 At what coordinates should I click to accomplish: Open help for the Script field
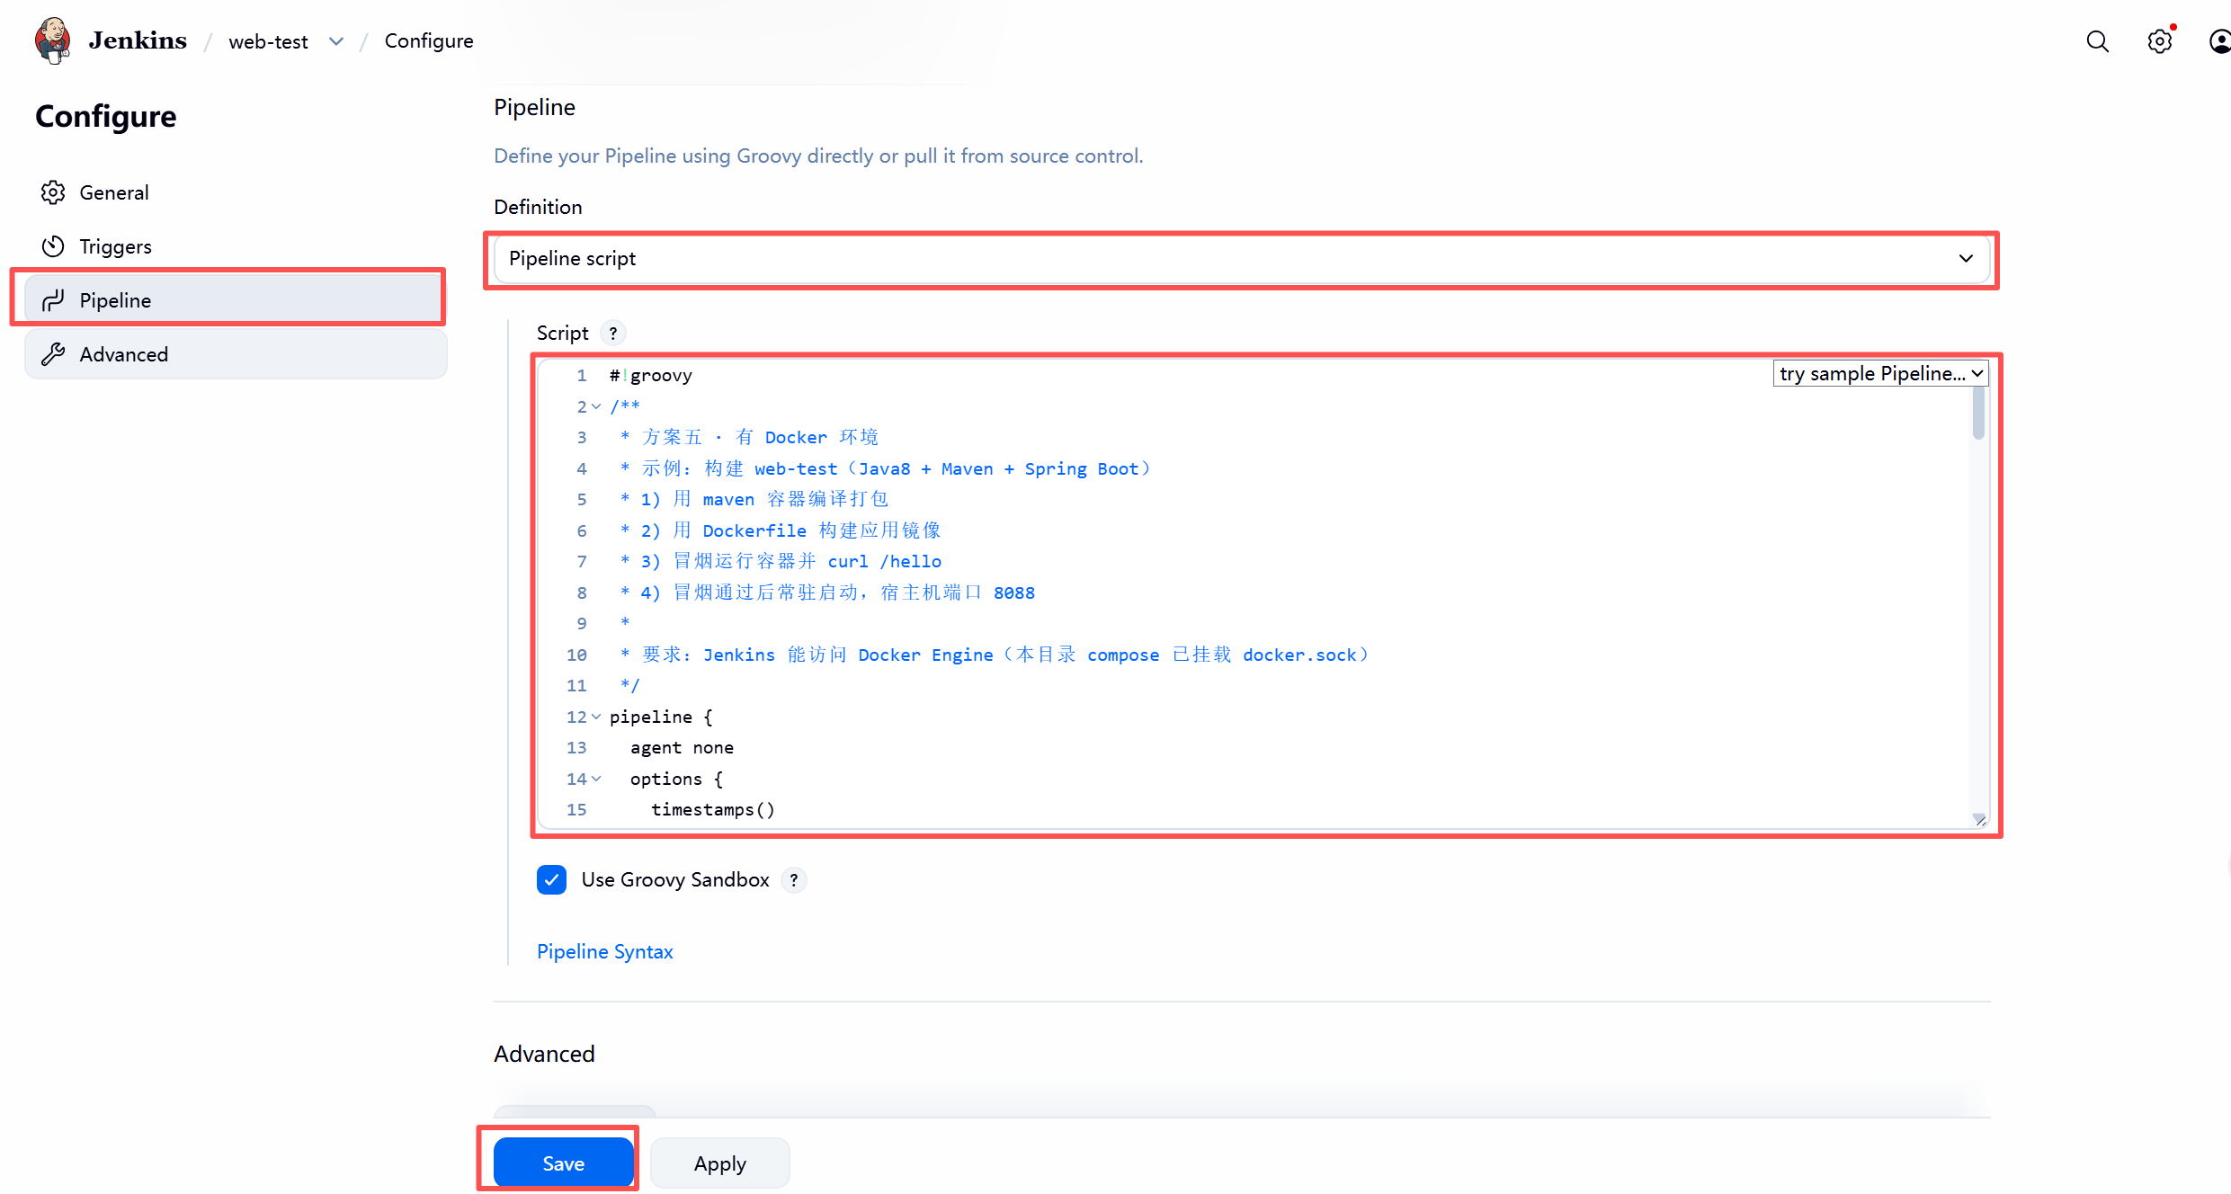[x=613, y=333]
